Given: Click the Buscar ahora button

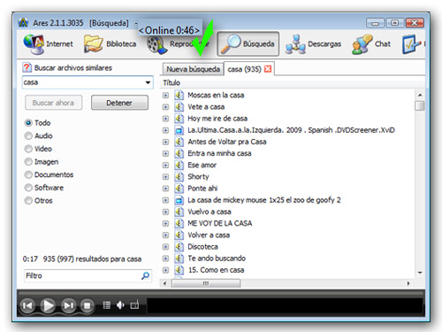Looking at the screenshot, I should pos(53,103).
